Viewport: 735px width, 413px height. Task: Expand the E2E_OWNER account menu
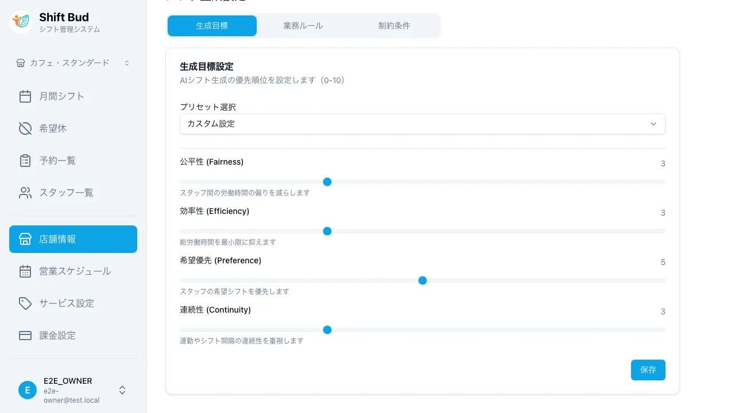[122, 390]
